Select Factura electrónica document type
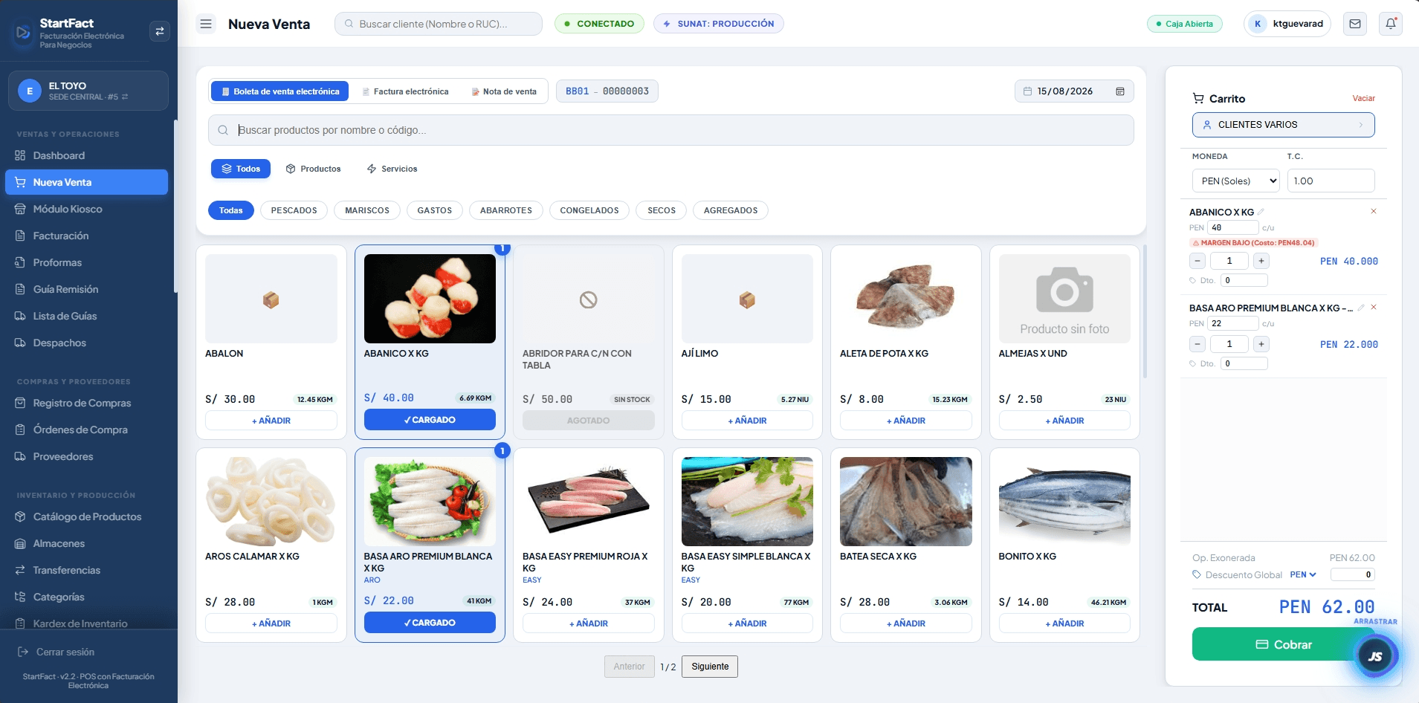 click(x=405, y=91)
